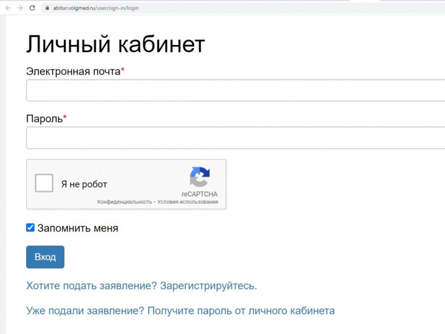The image size is (445, 334).
Task: Click the Электронная почта input field
Action: tap(235, 90)
